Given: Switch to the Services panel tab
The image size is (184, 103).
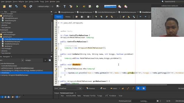Looking at the screenshot, I should 13,12.
